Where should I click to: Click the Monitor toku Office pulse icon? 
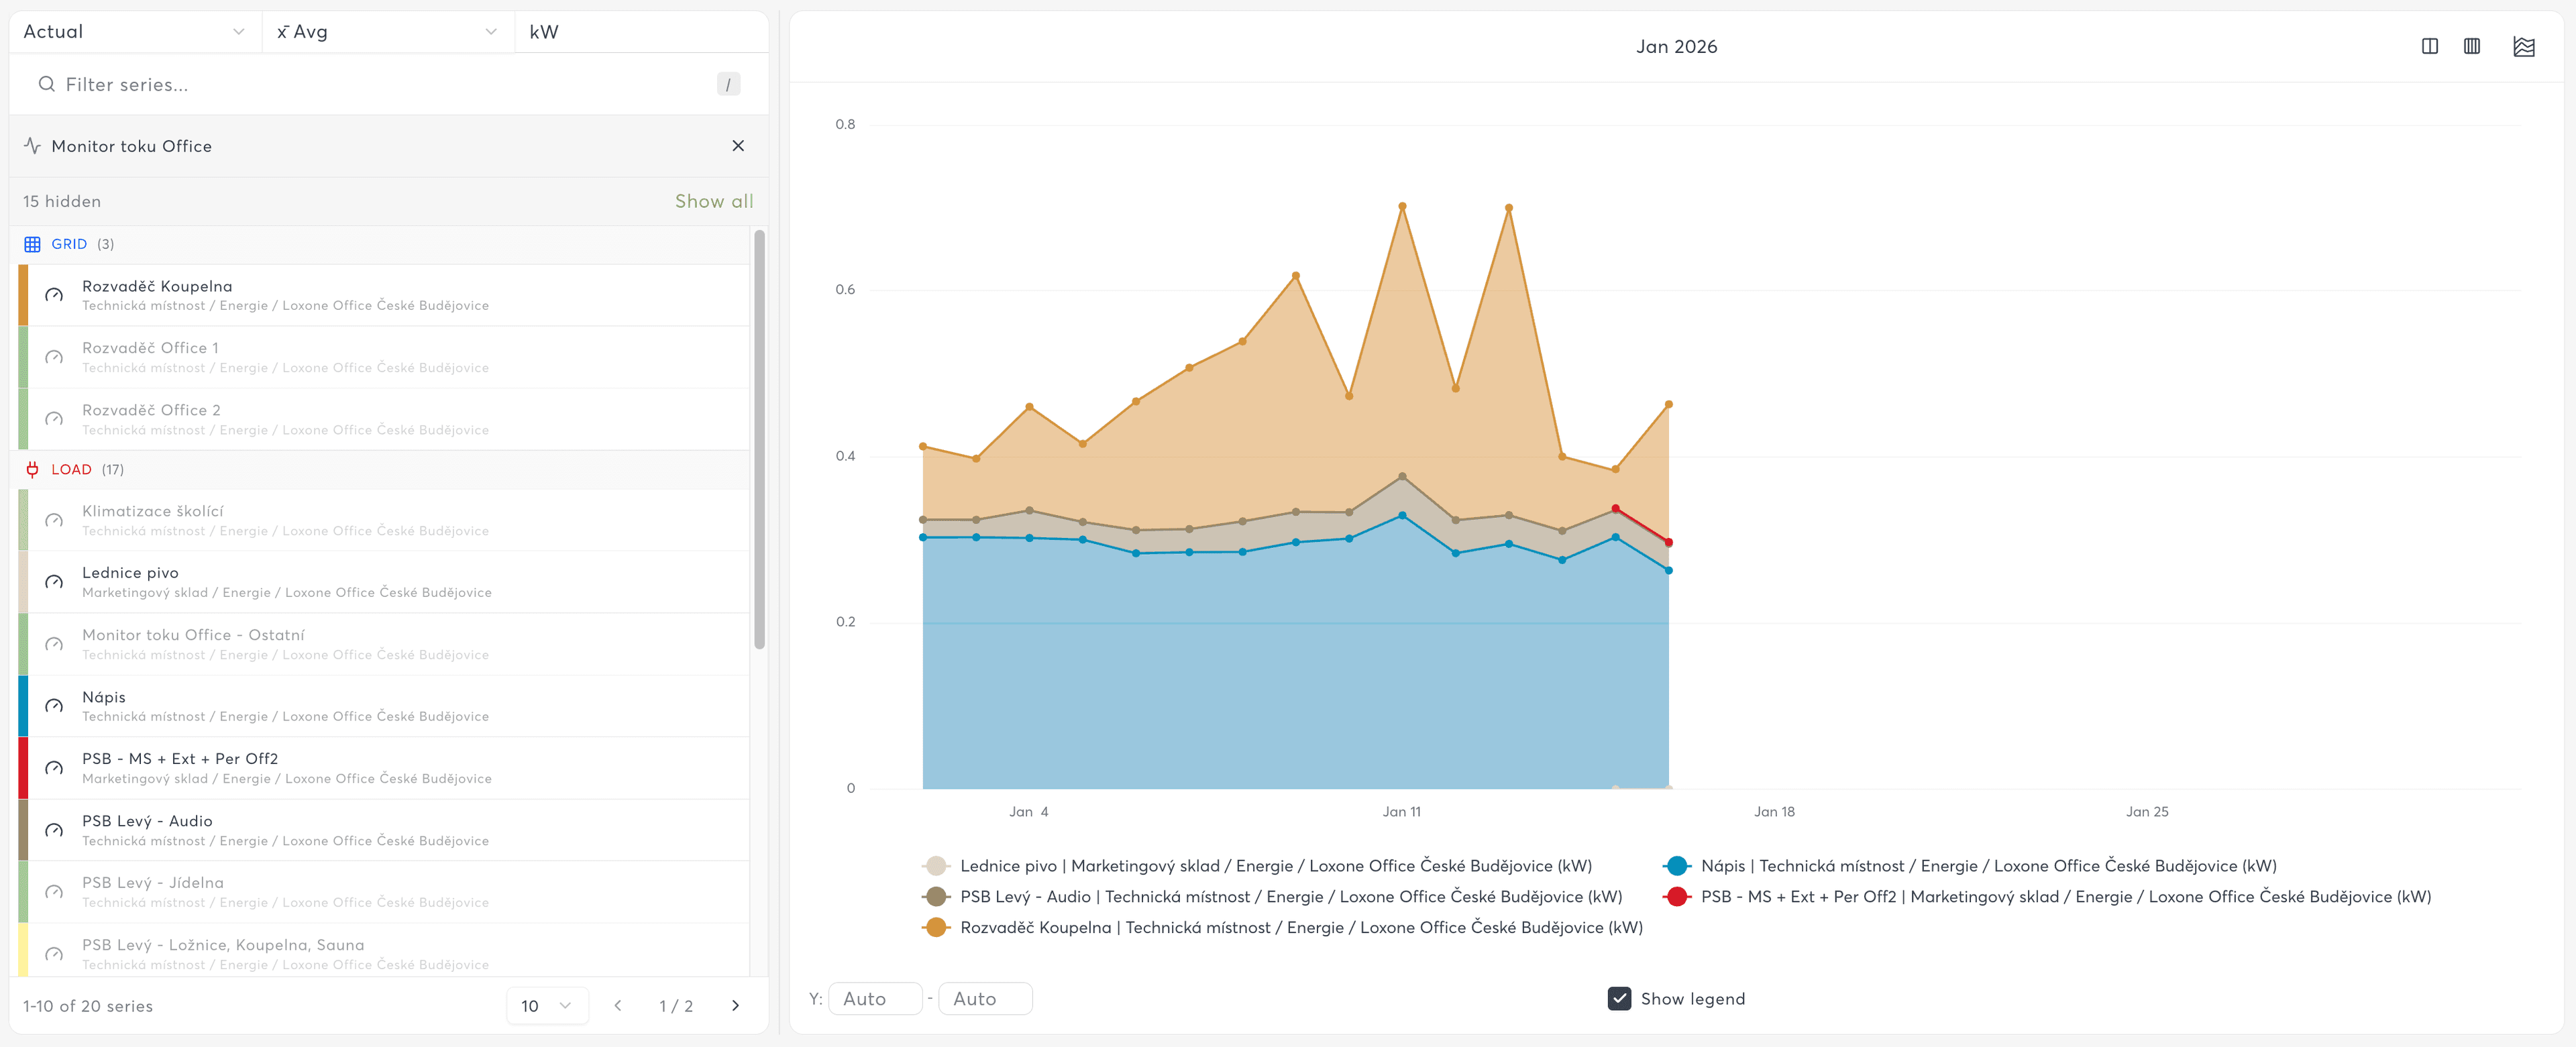click(33, 146)
